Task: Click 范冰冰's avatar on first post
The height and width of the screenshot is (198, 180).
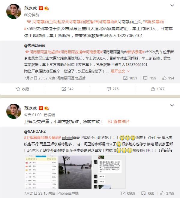Action: 14,11
